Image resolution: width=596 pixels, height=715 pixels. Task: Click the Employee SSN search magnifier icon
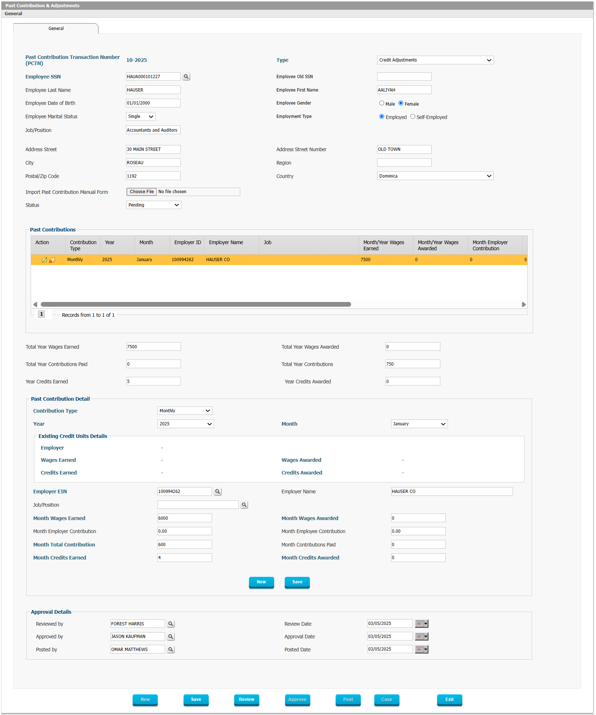point(186,77)
